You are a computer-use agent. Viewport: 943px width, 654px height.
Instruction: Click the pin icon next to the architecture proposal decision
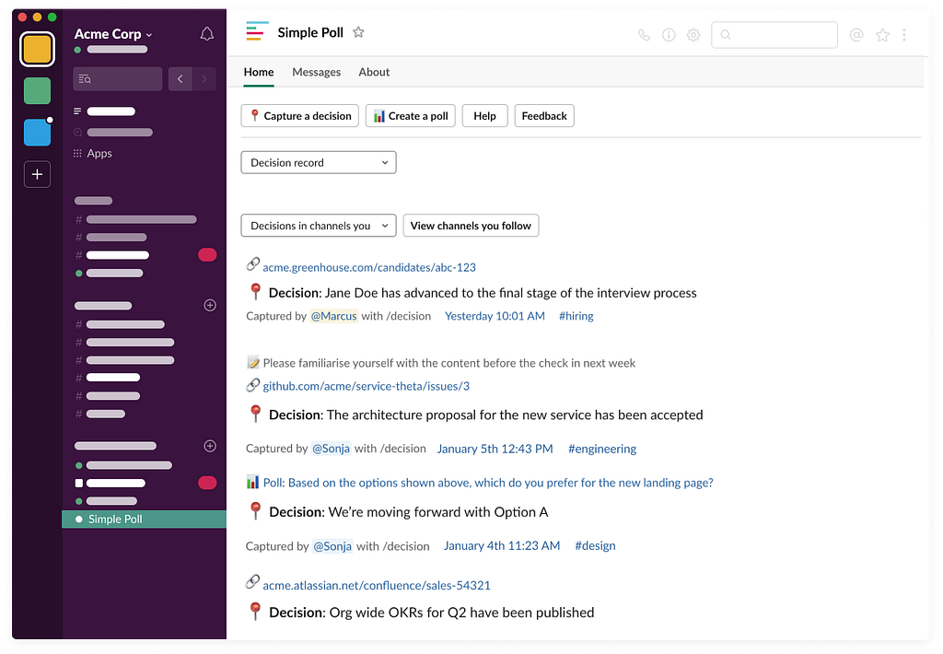(256, 414)
